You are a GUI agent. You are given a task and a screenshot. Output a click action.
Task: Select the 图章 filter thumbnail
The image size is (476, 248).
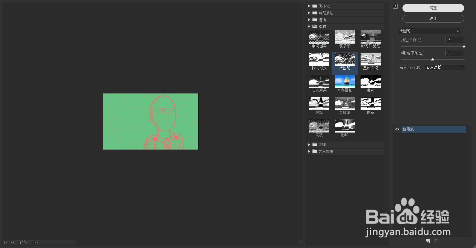pos(370,104)
